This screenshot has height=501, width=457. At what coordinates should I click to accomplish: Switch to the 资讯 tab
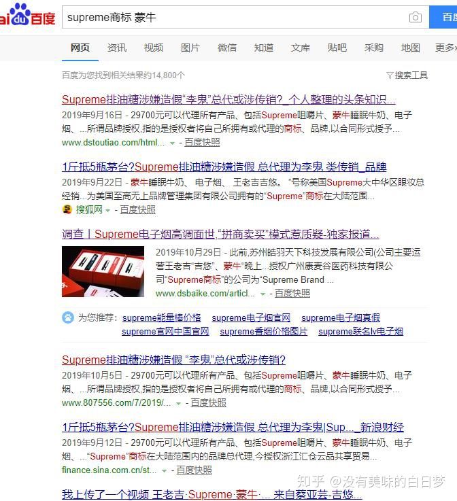[x=117, y=48]
